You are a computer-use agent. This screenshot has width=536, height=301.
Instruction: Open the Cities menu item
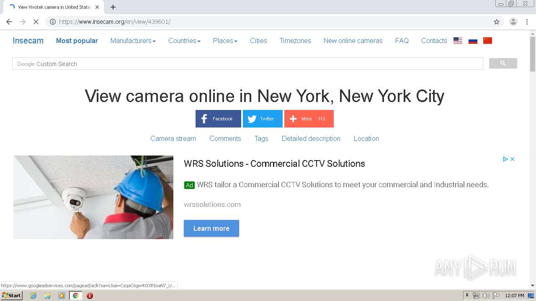tap(258, 41)
